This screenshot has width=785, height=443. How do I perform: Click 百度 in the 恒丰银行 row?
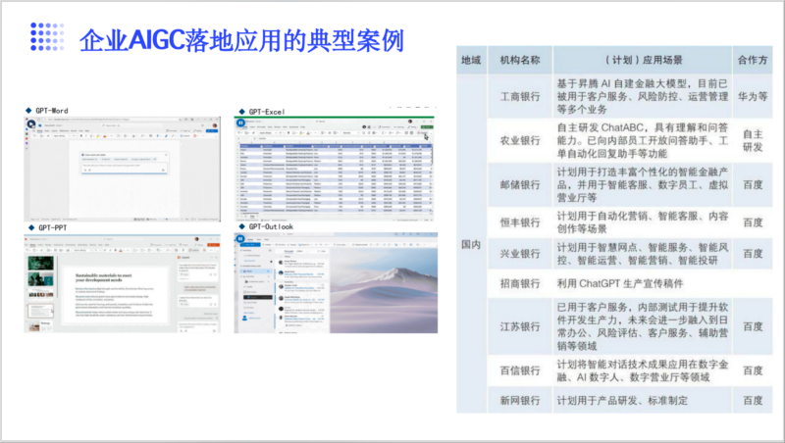[753, 222]
